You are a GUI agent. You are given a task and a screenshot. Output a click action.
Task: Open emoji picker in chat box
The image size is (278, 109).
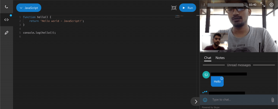(x=205, y=100)
